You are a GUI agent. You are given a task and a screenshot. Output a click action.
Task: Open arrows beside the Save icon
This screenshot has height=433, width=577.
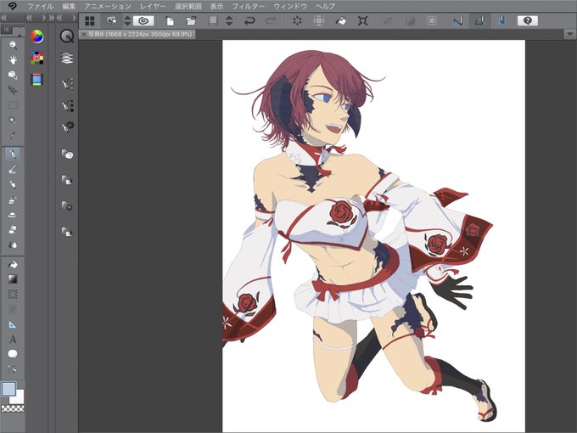point(229,21)
